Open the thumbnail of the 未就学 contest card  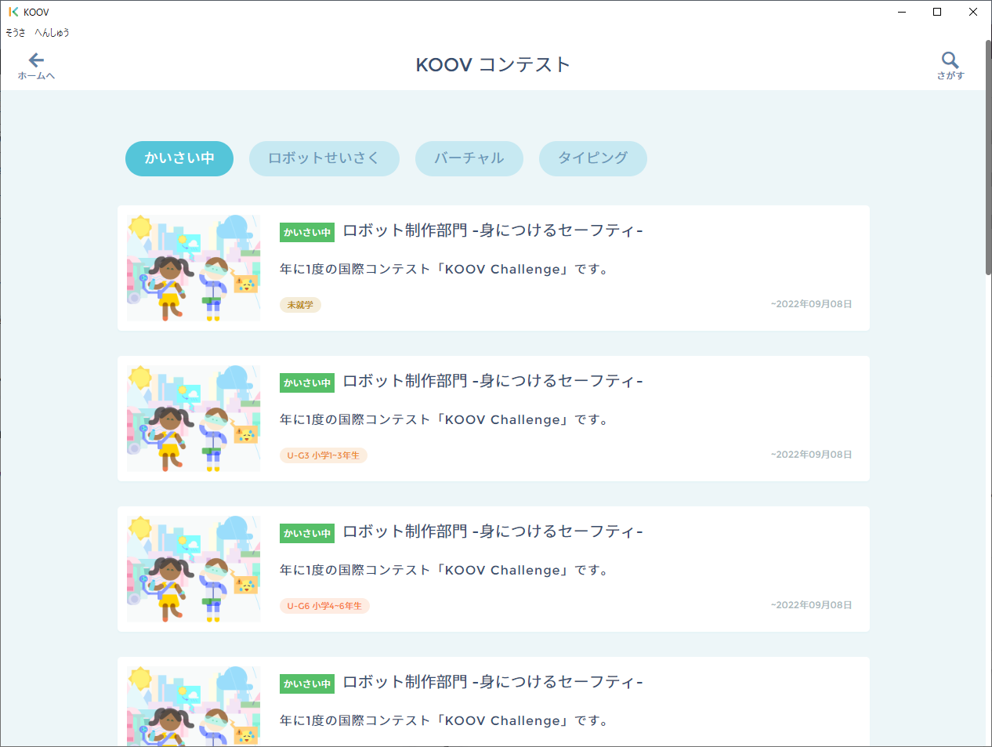tap(194, 268)
